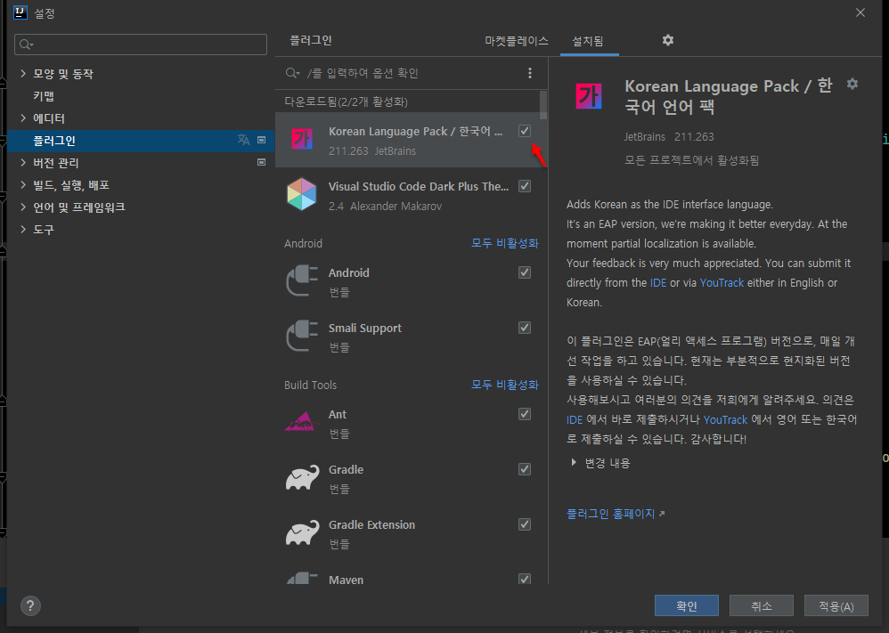Uncheck Visual Studio Code Dark Plus Theme plugin
889x633 pixels.
(x=525, y=186)
